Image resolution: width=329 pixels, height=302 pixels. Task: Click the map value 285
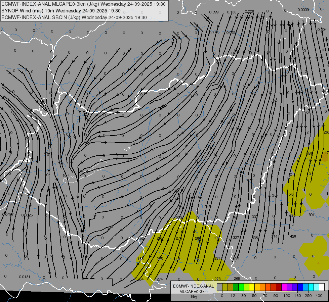(x=292, y=215)
